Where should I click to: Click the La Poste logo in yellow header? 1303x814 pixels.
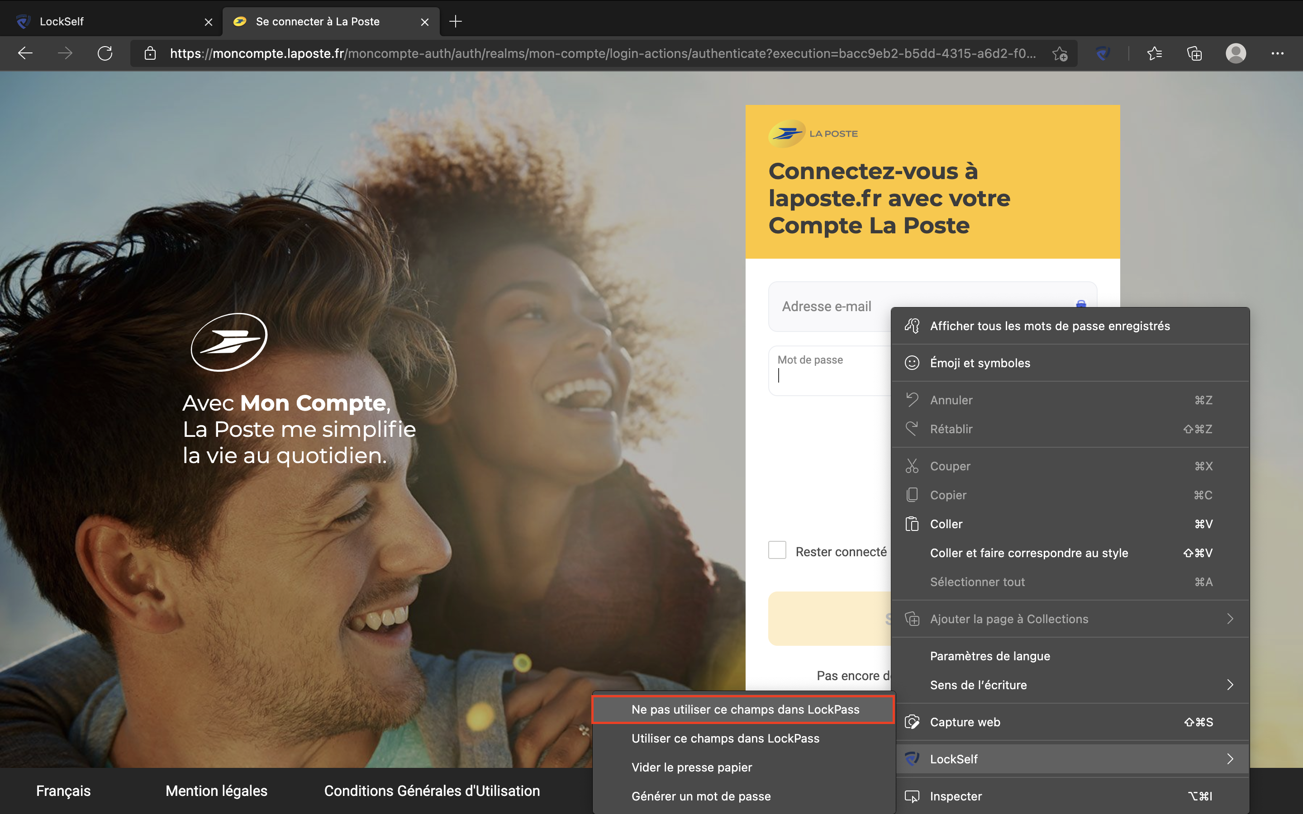tap(813, 133)
